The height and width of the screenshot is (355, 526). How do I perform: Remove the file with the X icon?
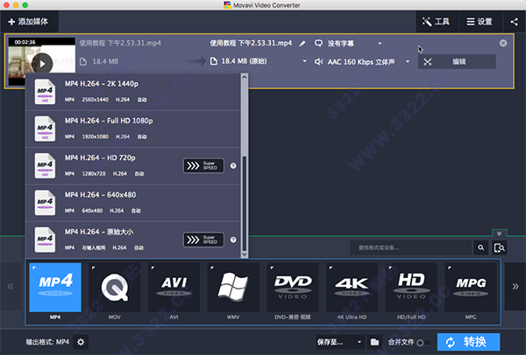503,43
